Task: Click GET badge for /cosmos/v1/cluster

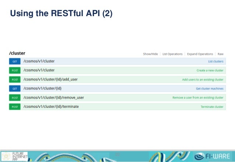Action: click(x=15, y=61)
